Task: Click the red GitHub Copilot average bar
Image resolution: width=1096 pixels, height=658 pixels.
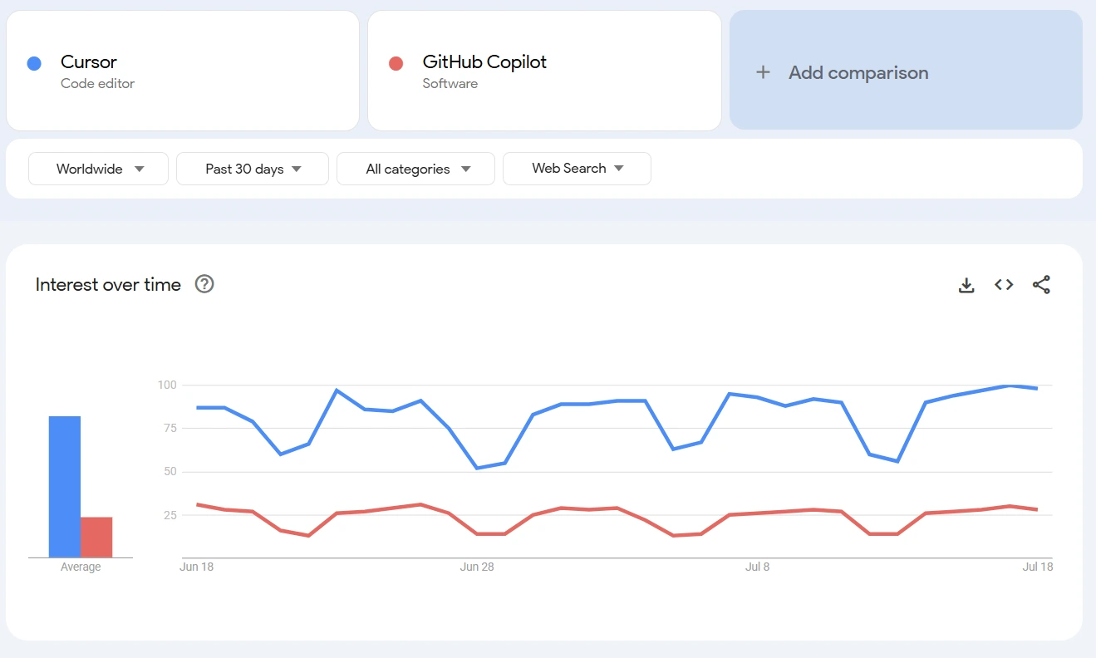Action: pos(96,538)
